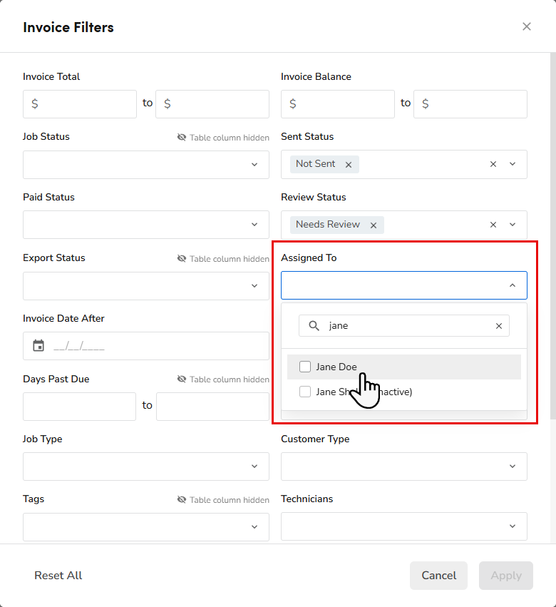The image size is (556, 607).
Task: Clear all selections in Review Status with the X
Action: tap(493, 225)
